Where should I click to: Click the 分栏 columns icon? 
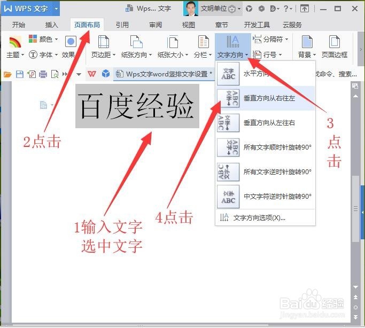coord(203,42)
